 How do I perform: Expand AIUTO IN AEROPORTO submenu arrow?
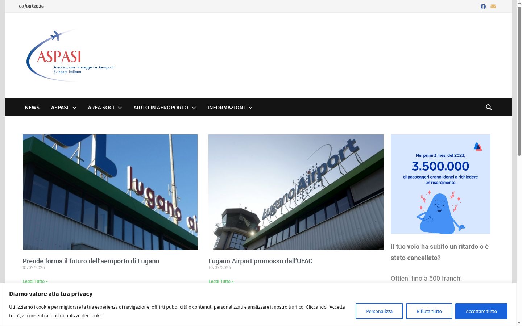[194, 108]
